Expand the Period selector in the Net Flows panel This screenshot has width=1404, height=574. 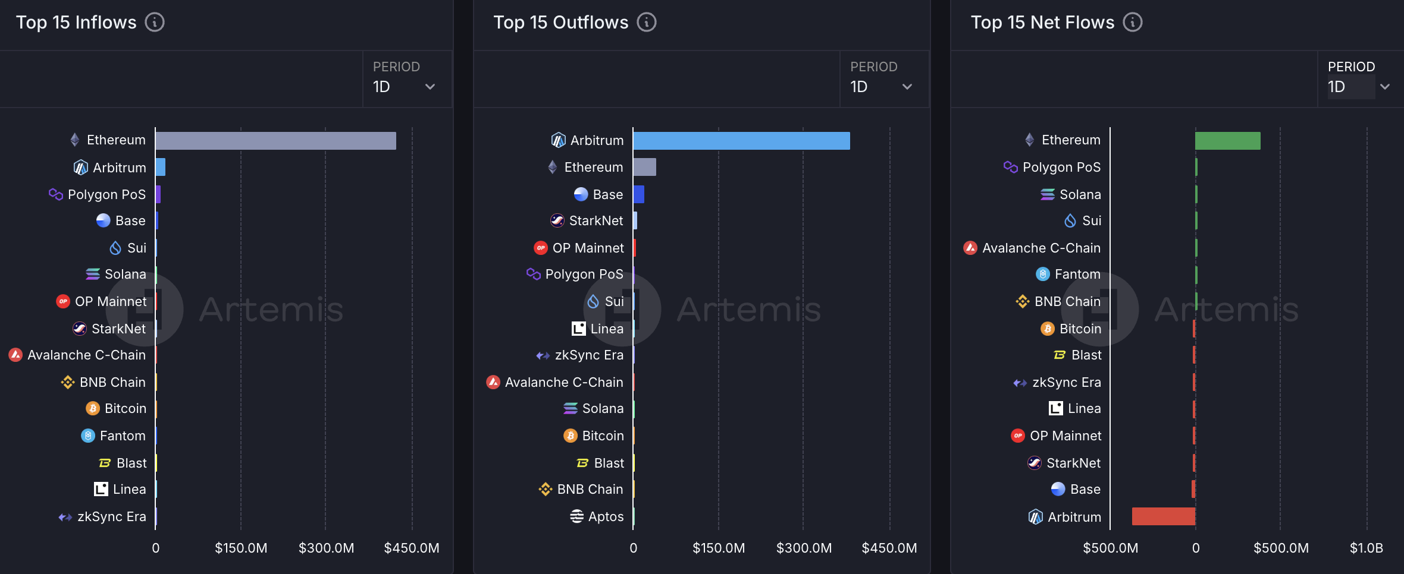(1359, 87)
